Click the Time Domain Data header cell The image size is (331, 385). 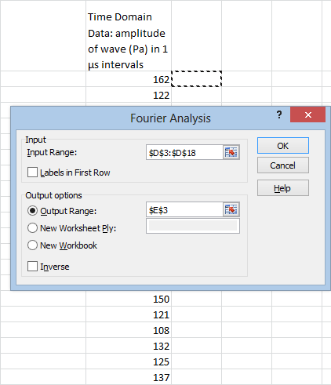129,36
